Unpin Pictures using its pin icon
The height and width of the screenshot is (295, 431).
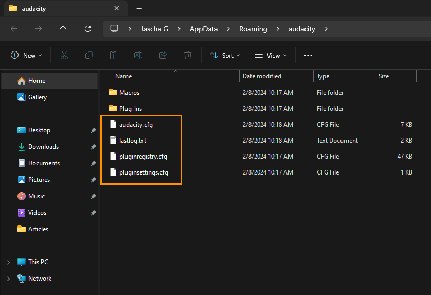[x=94, y=180]
